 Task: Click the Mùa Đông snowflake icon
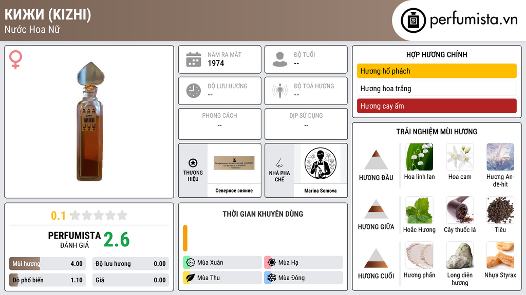272,278
